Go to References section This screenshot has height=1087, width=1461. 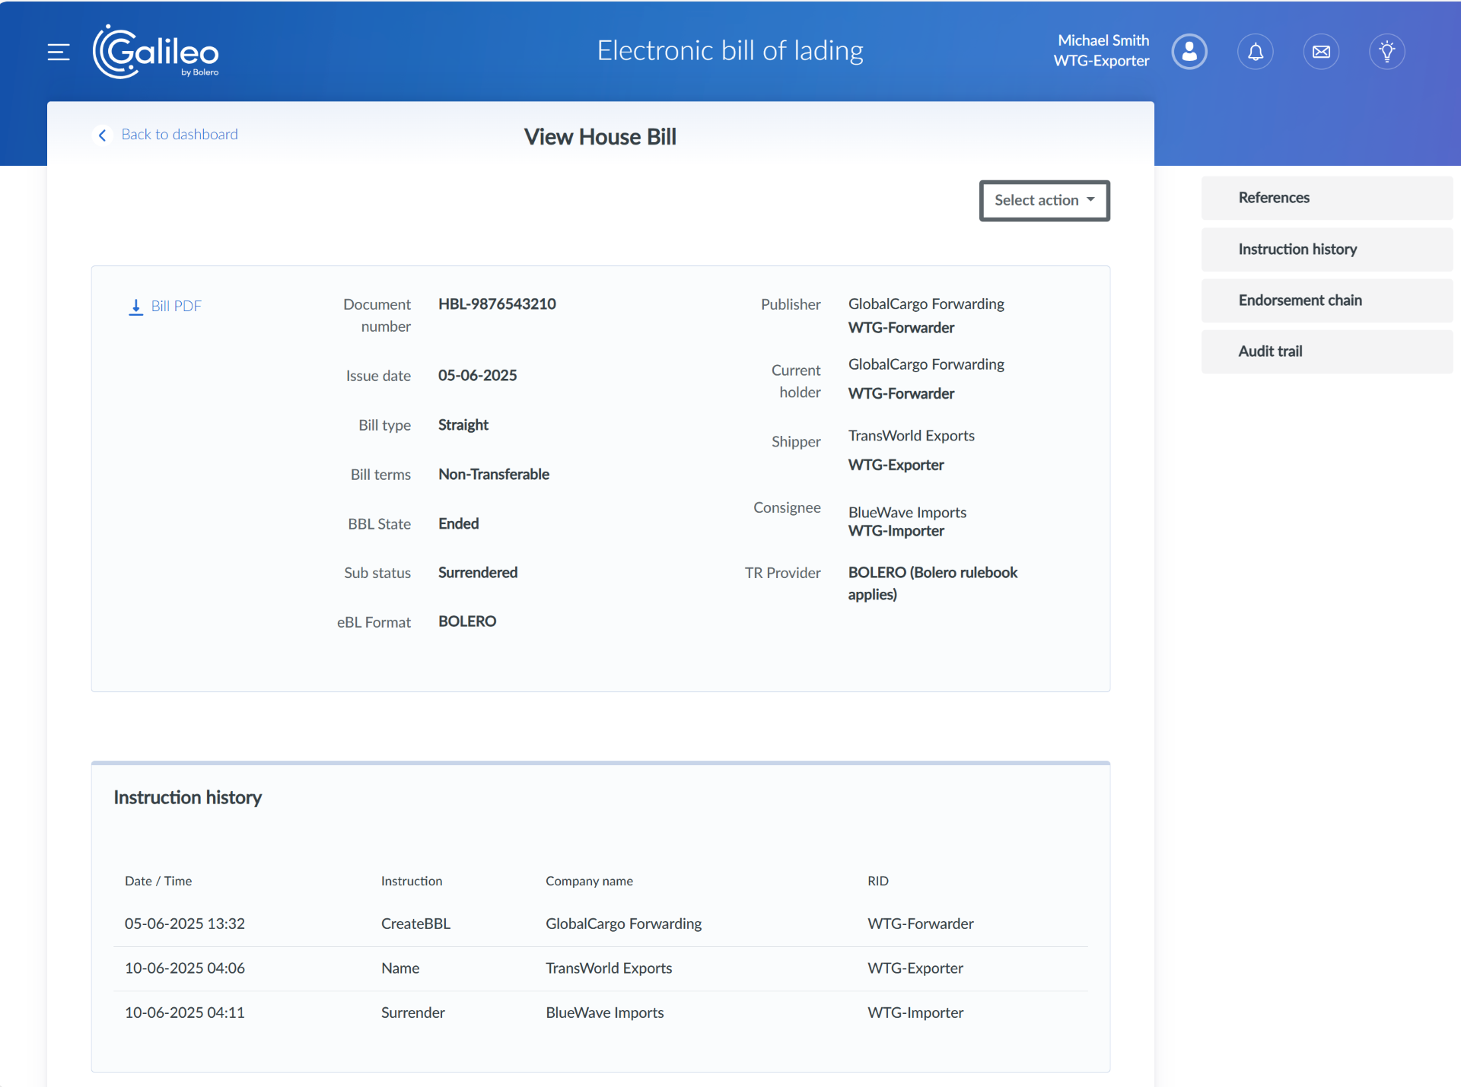1274,198
